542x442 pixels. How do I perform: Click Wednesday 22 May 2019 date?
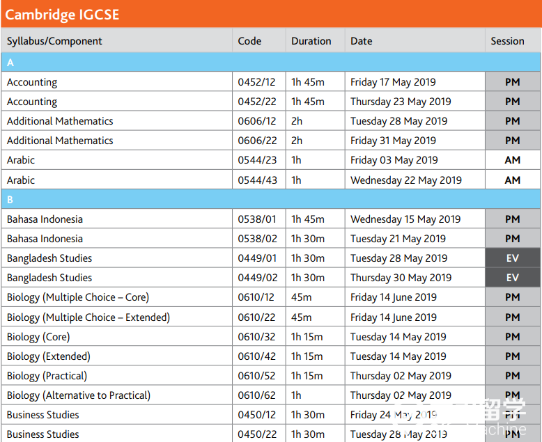(406, 180)
